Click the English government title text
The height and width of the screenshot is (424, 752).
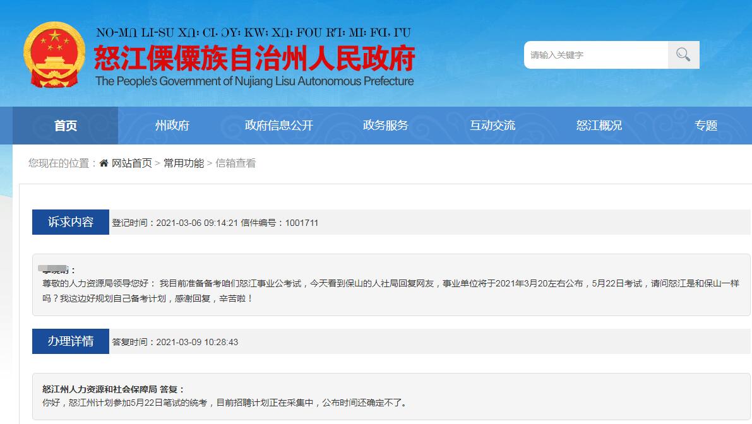pyautogui.click(x=254, y=81)
